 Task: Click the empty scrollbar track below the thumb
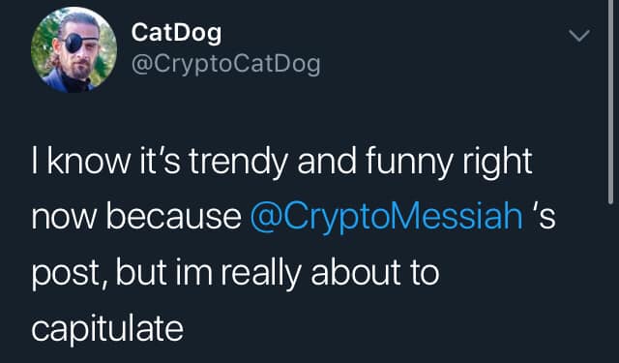tap(610, 284)
